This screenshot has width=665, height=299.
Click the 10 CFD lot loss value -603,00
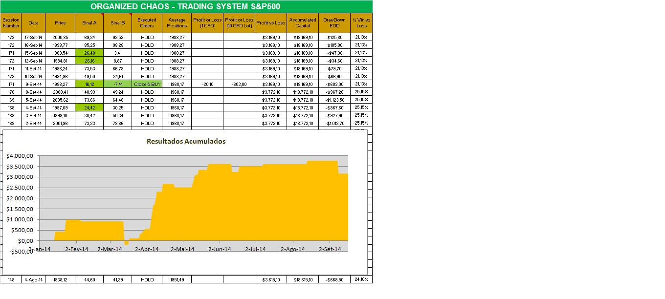(x=239, y=84)
